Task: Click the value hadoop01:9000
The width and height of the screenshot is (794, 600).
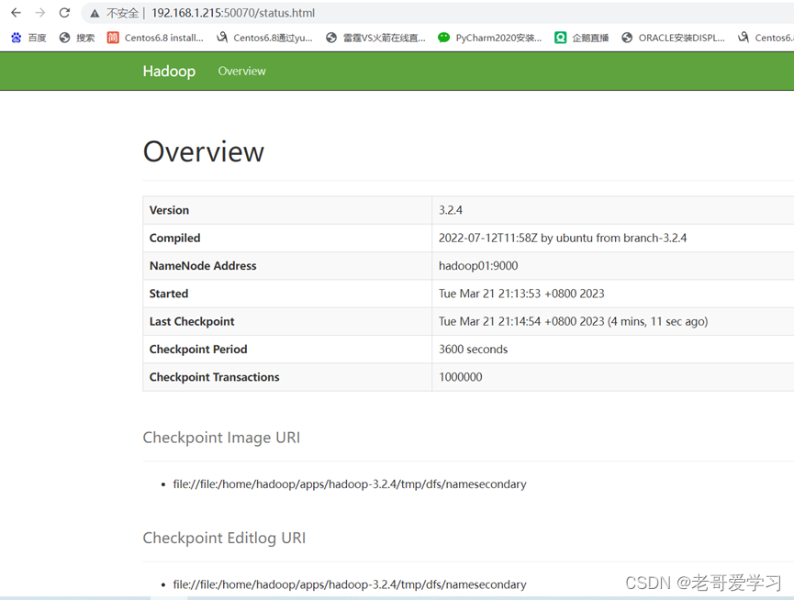Action: (x=478, y=266)
